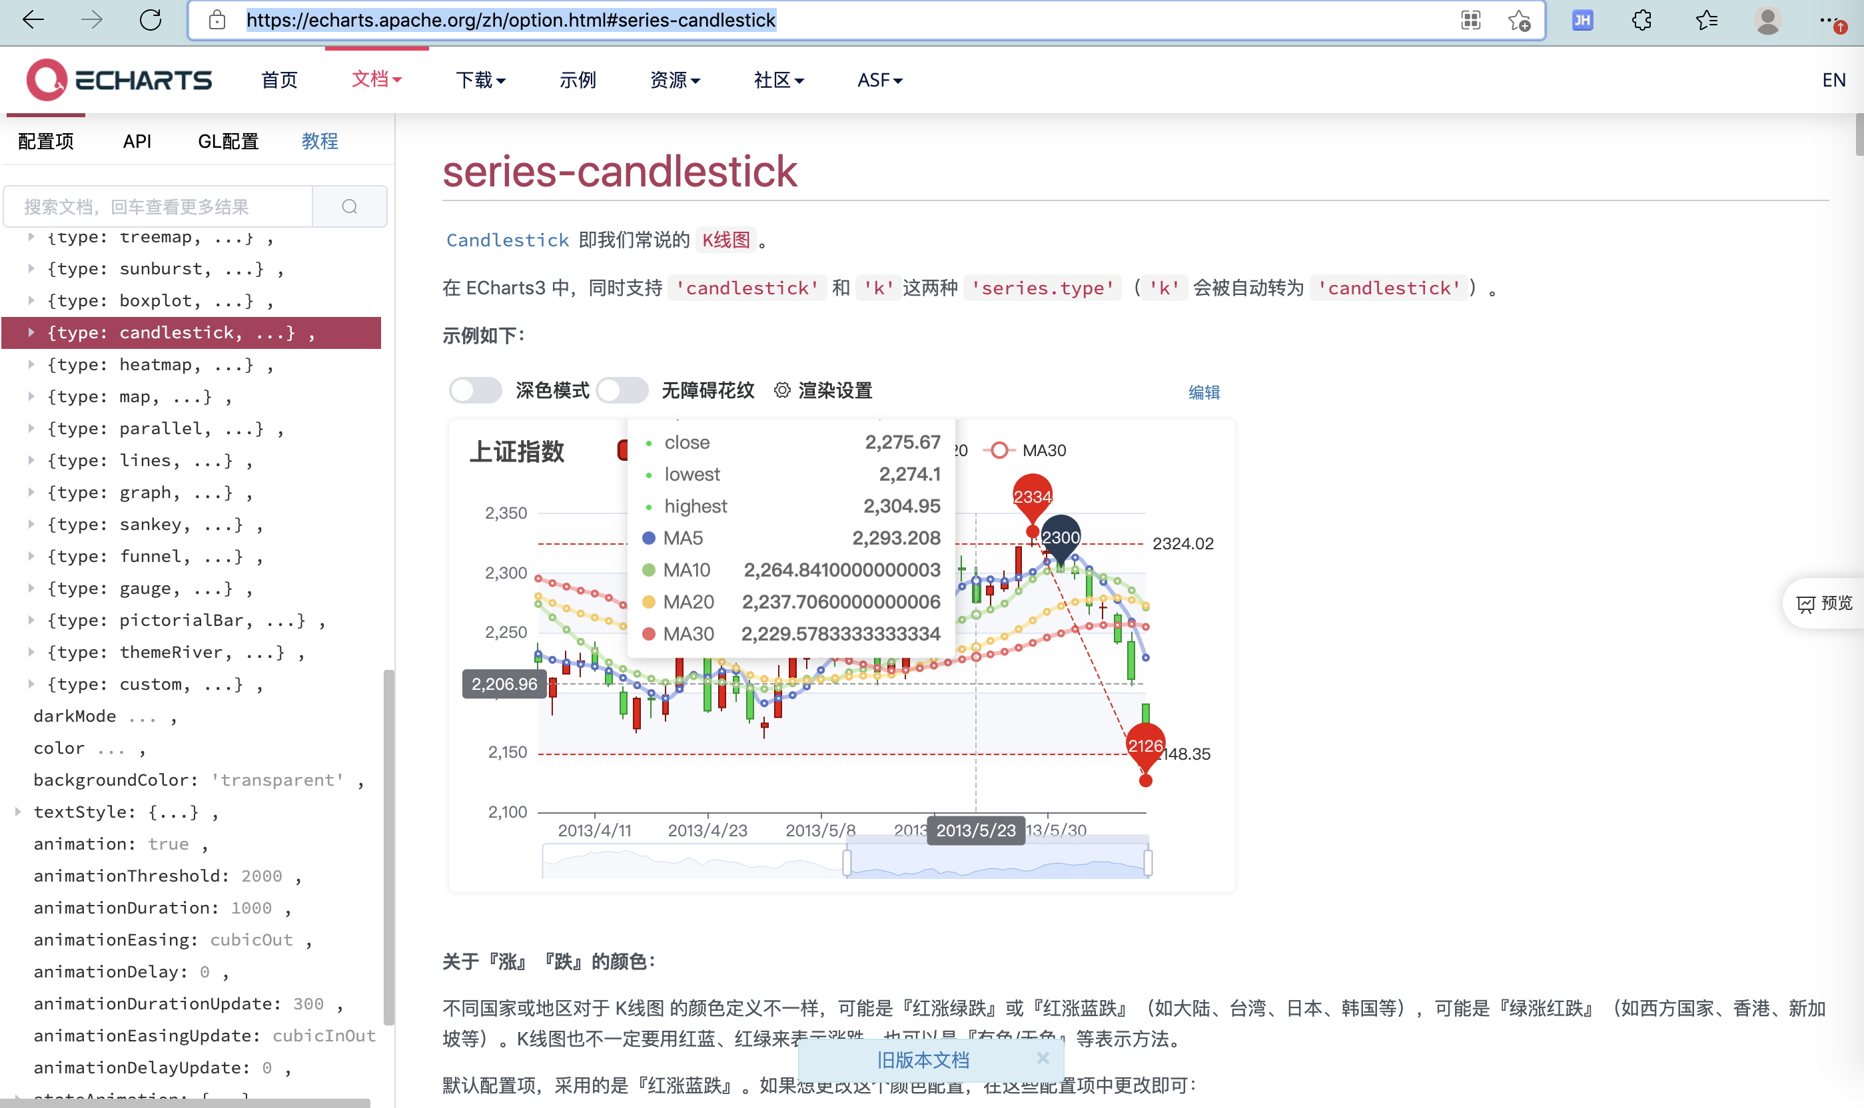The height and width of the screenshot is (1108, 1864).
Task: Switch to the API tab
Action: pos(137,141)
